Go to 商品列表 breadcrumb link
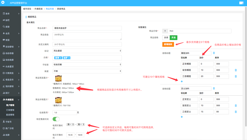 point(50,9)
